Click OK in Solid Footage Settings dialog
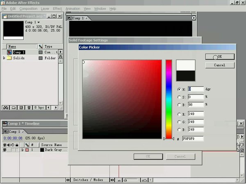The image size is (246, 184). click(148, 157)
